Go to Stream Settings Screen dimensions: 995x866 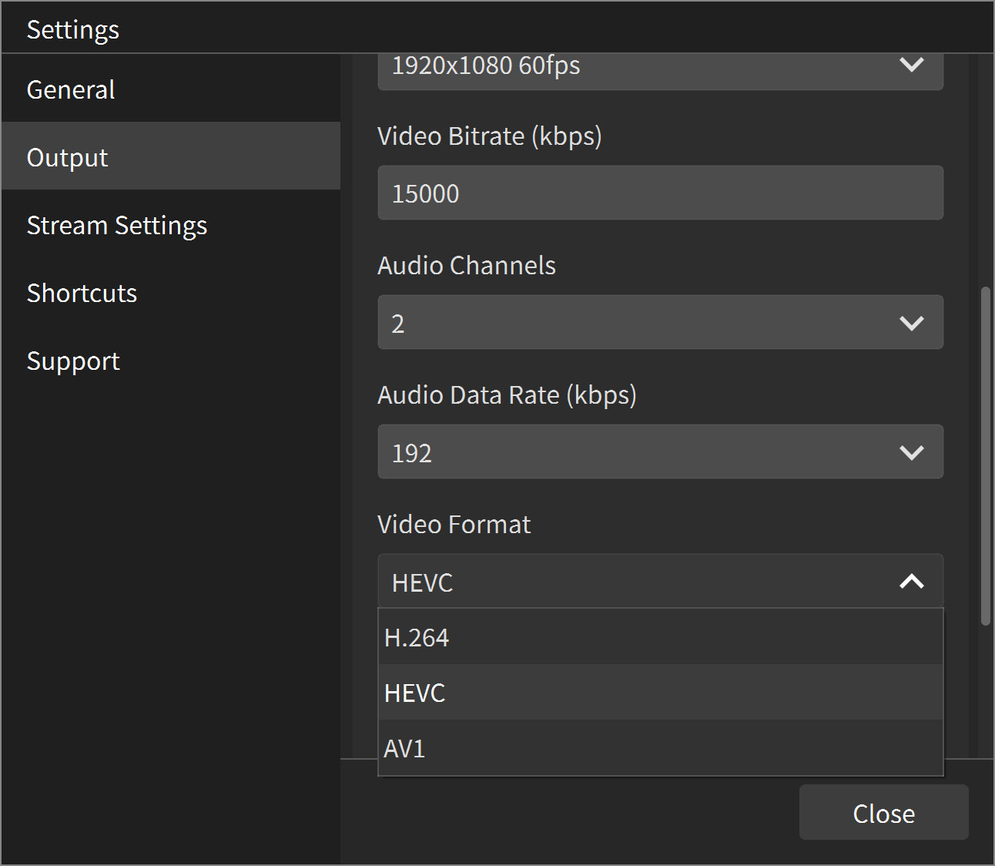point(117,225)
